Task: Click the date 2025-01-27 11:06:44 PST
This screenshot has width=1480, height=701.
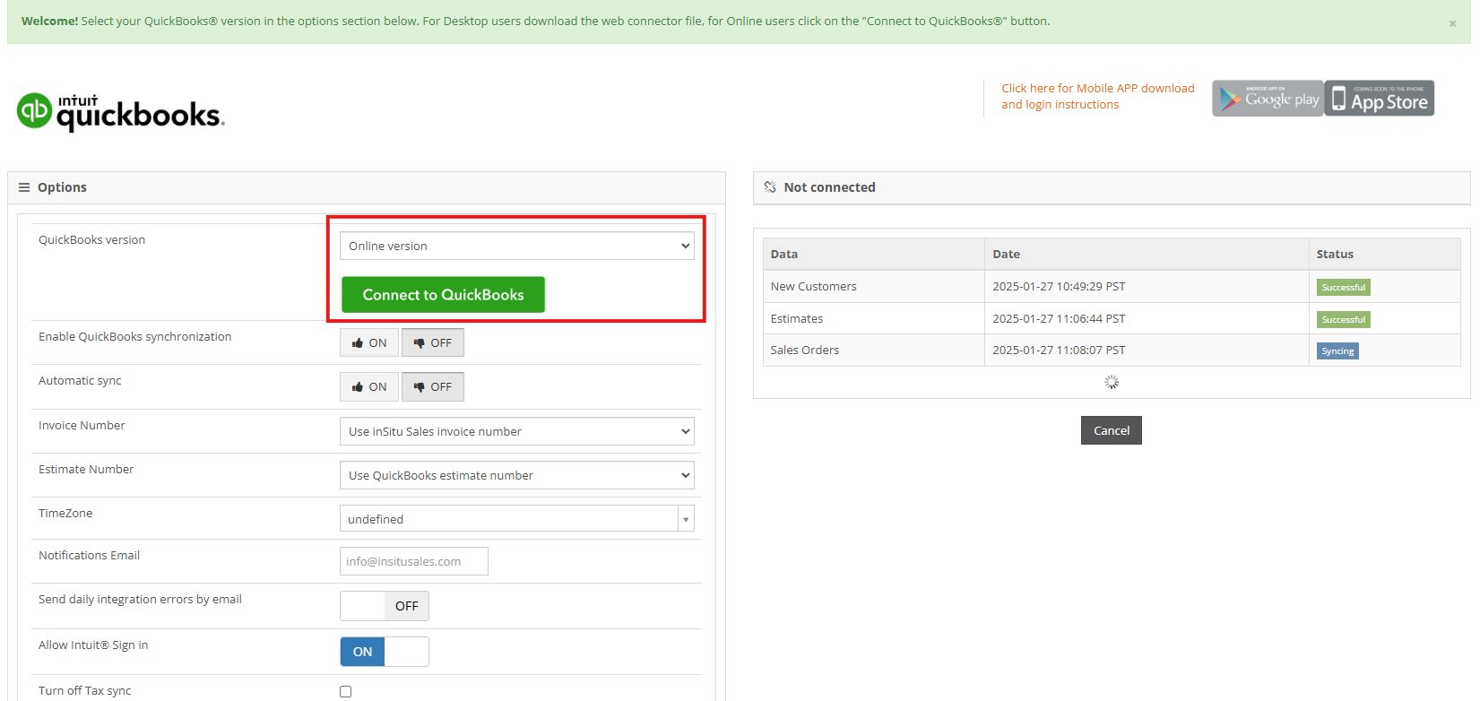Action: (x=1059, y=319)
